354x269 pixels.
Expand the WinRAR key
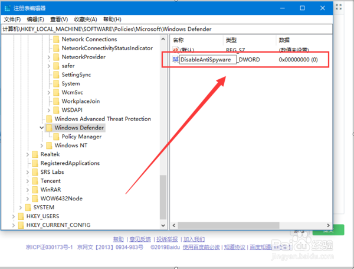[28, 190]
